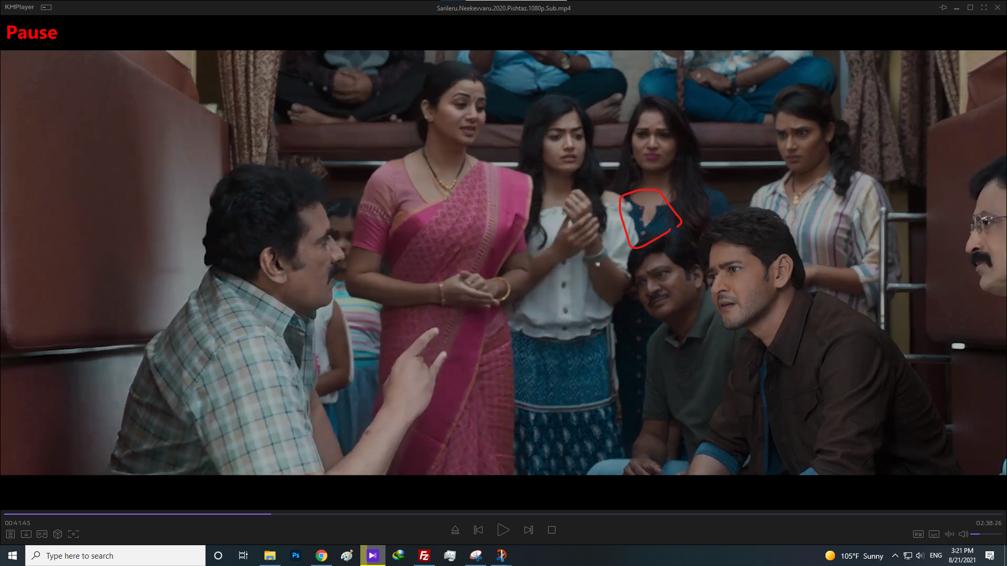Click the volume slider track
Screen dimensions: 1007x566
click(986, 534)
